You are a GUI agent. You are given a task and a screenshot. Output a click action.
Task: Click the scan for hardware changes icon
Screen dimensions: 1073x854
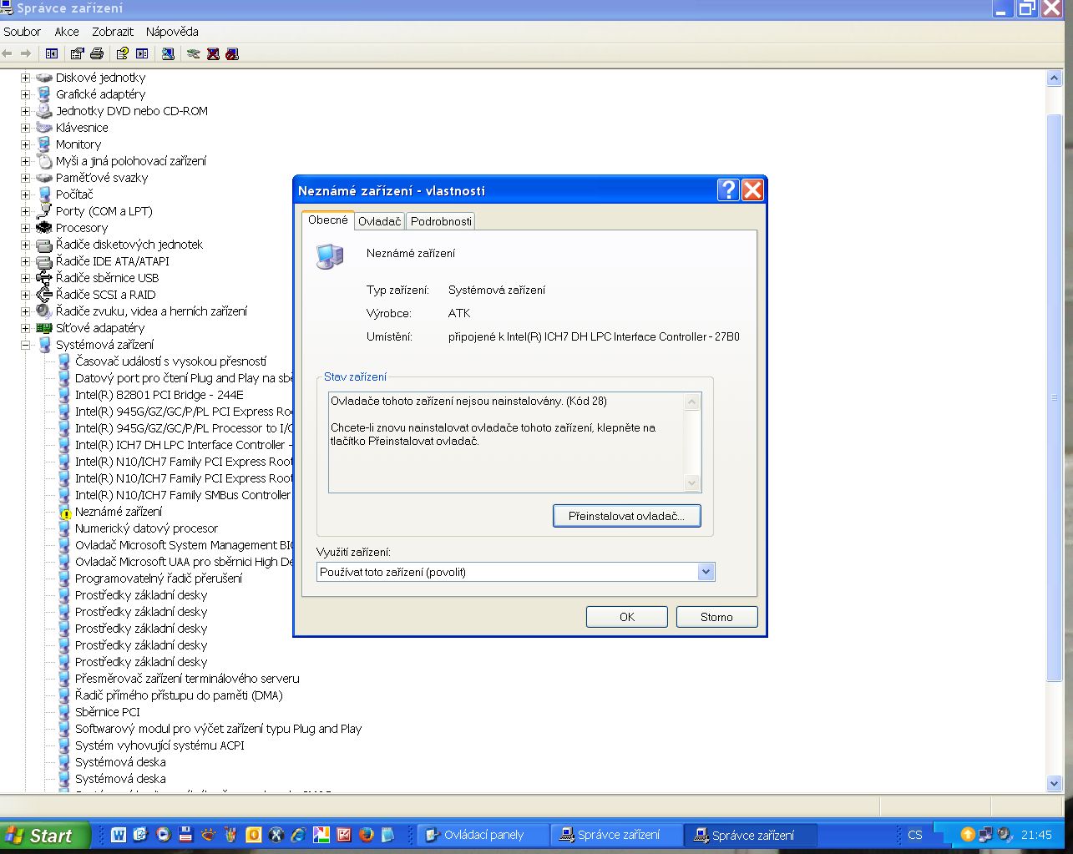click(168, 53)
